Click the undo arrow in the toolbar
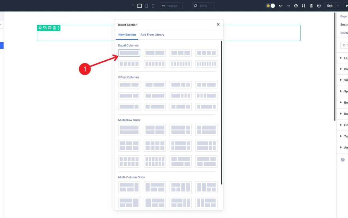This screenshot has height=218, width=348. tap(280, 5)
